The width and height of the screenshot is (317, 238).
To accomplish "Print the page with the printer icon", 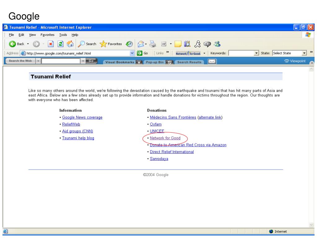I will pyautogui.click(x=153, y=44).
